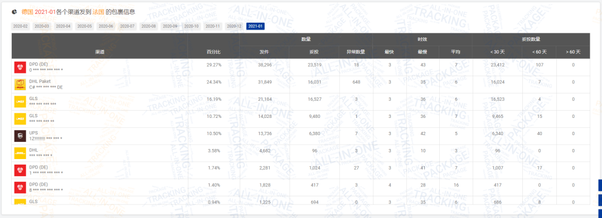The width and height of the screenshot is (602, 218).
Task: Click the 1,828 sent count cell
Action: pos(265,185)
